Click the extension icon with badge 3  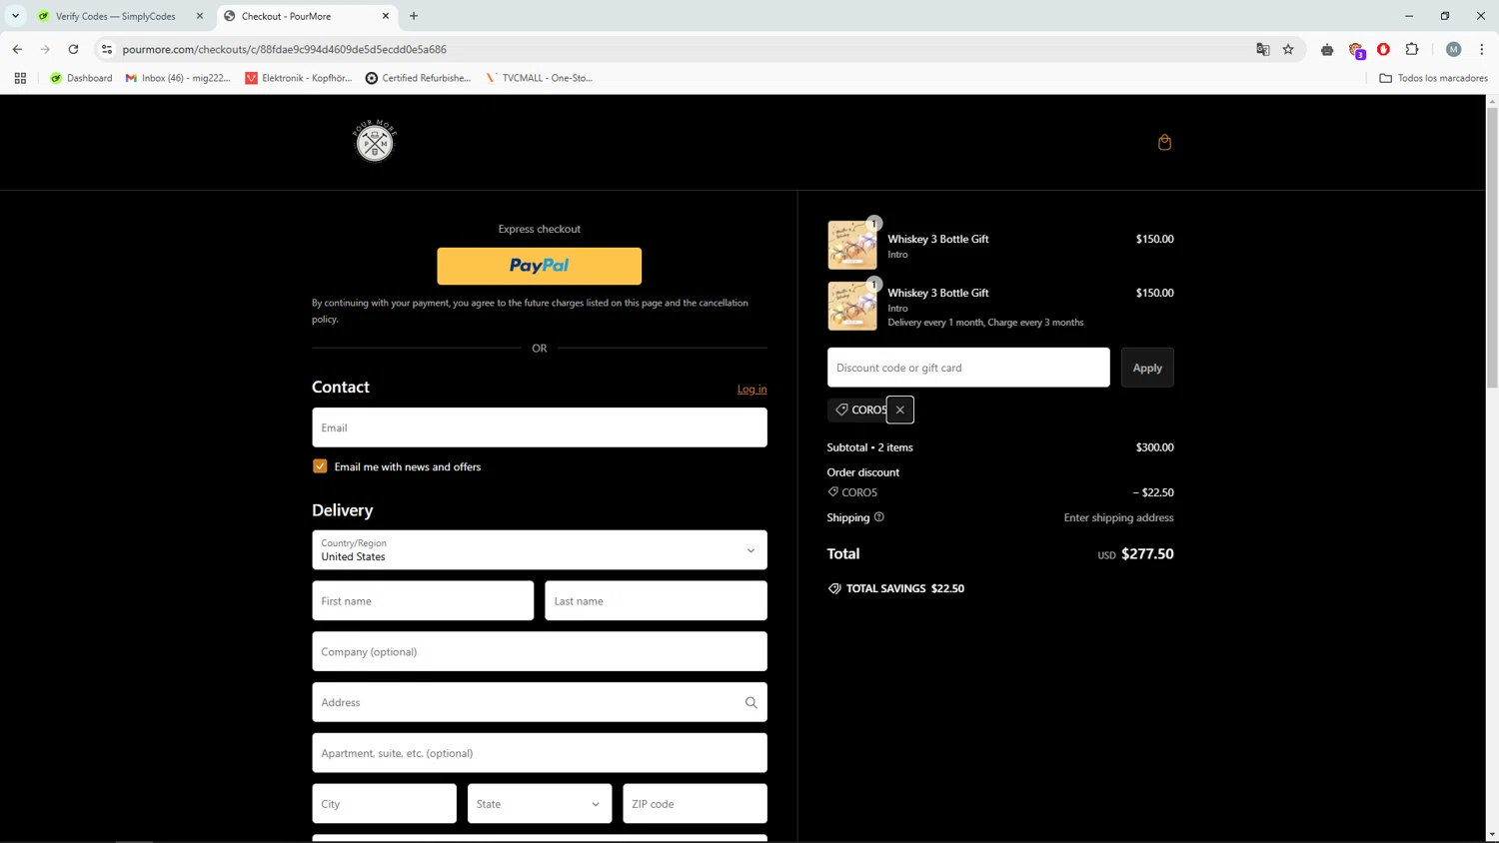click(x=1356, y=50)
